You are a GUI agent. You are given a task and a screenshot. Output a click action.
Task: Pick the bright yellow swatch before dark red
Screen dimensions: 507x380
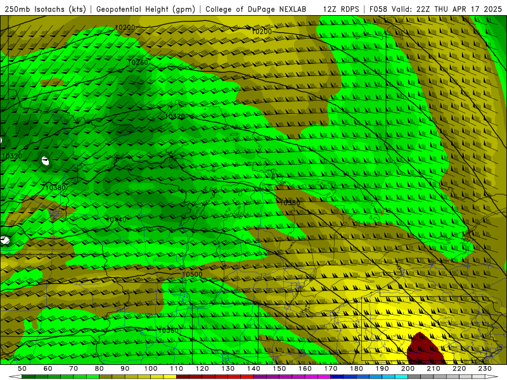170,377
